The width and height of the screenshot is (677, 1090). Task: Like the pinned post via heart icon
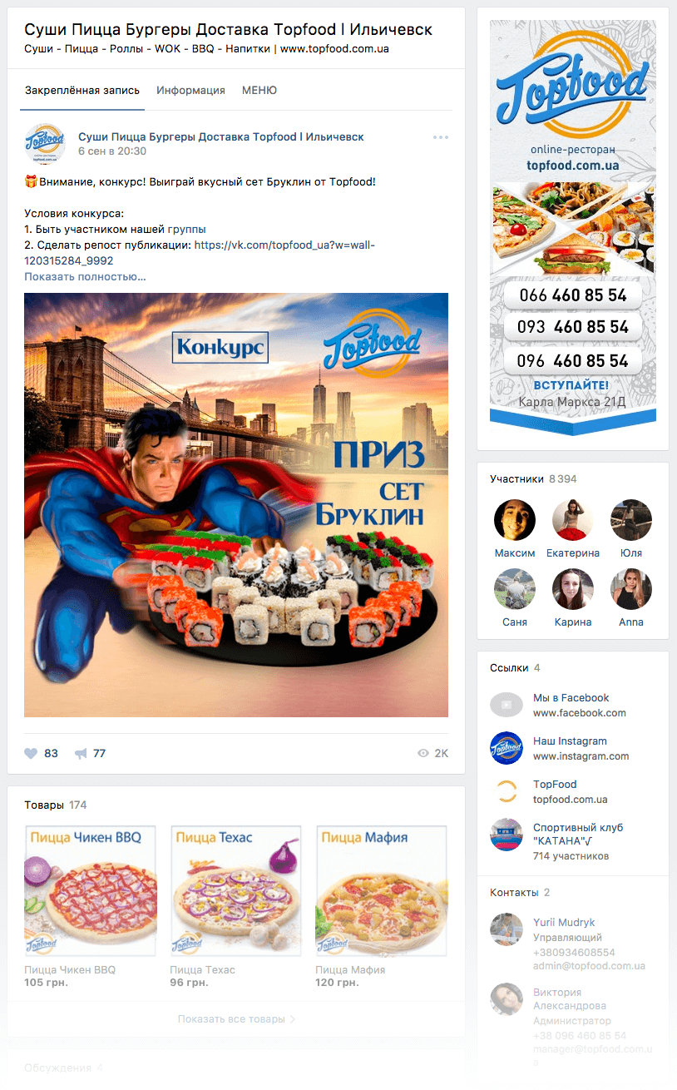tap(31, 753)
